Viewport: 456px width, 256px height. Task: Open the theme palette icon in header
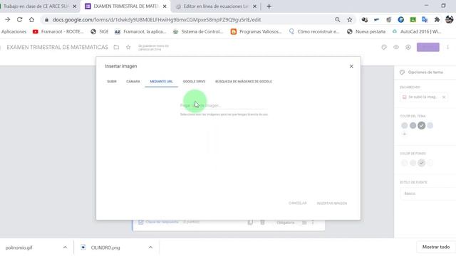(x=384, y=48)
